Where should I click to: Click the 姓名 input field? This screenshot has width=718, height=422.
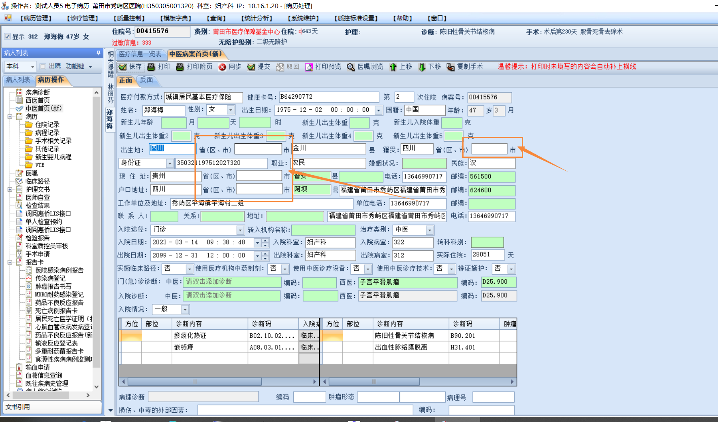164,110
